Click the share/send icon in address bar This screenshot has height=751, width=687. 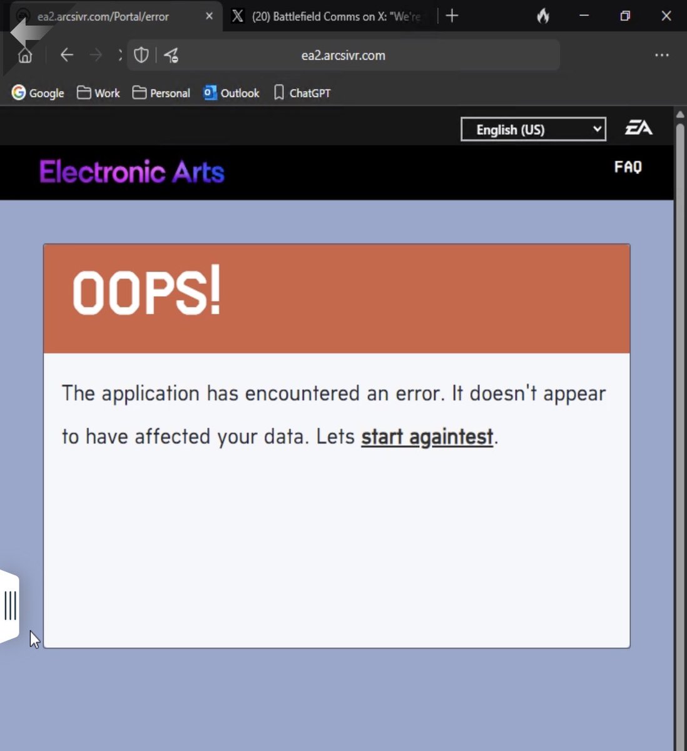(x=171, y=56)
